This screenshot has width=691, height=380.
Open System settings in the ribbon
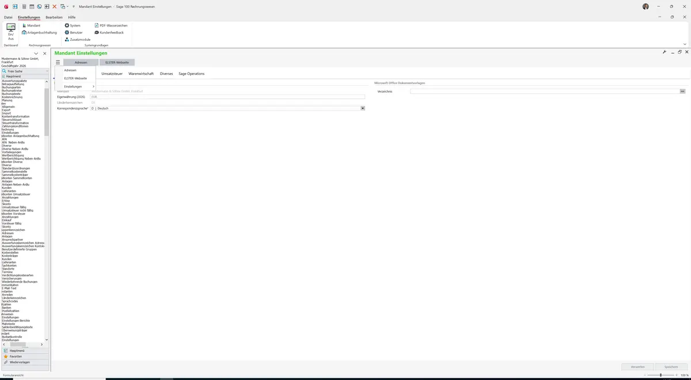(x=73, y=26)
